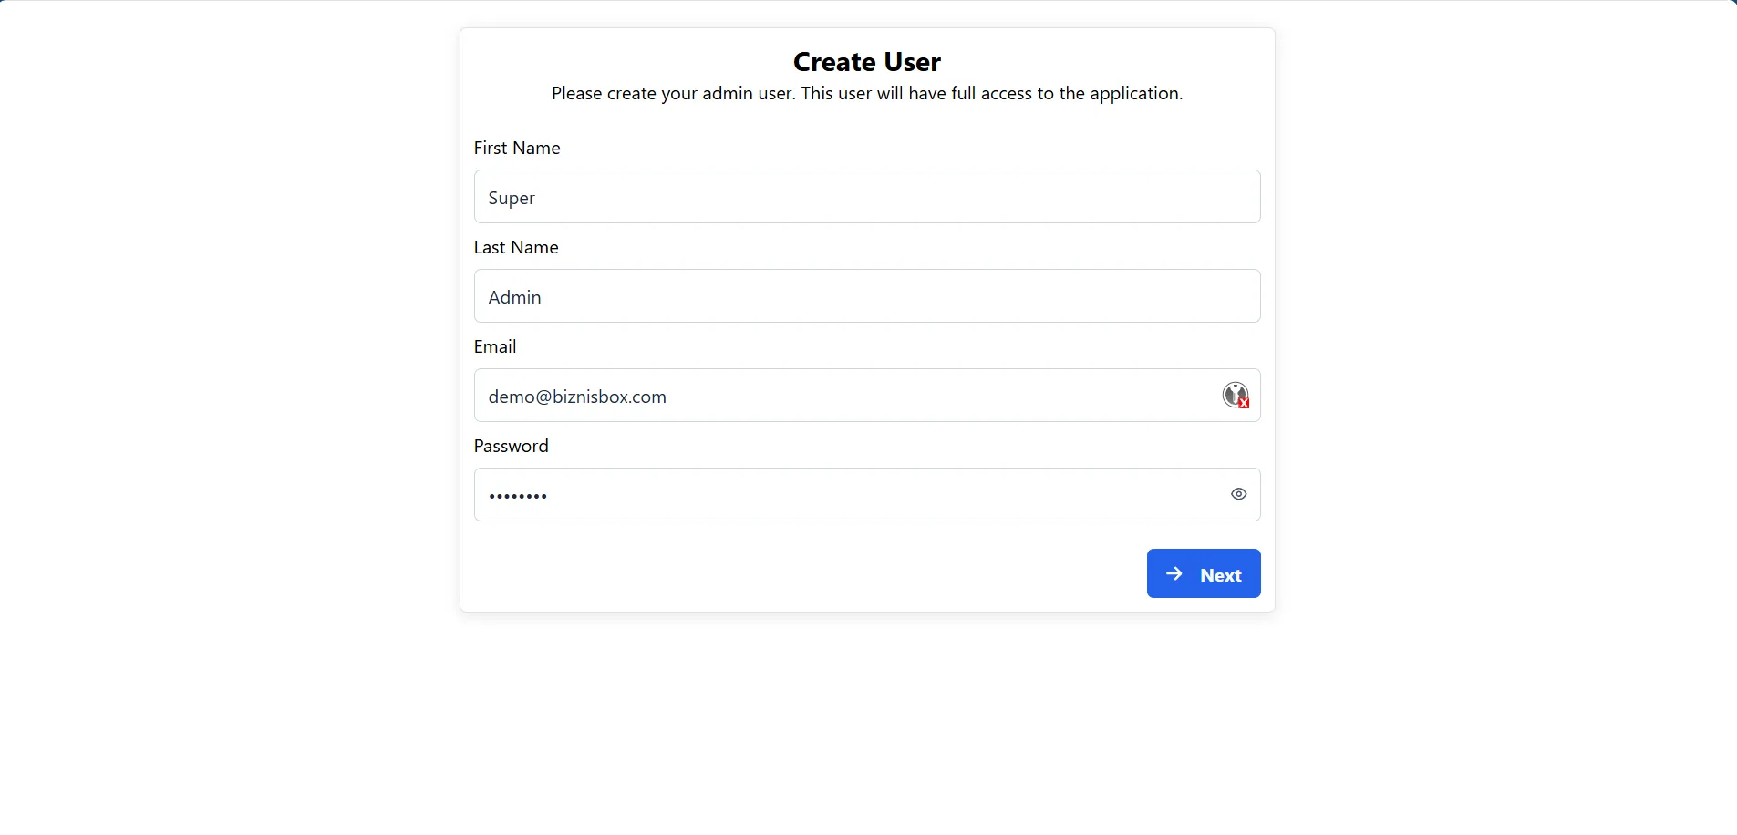This screenshot has width=1737, height=835.
Task: Click the Email label above the email field
Action: tap(495, 345)
